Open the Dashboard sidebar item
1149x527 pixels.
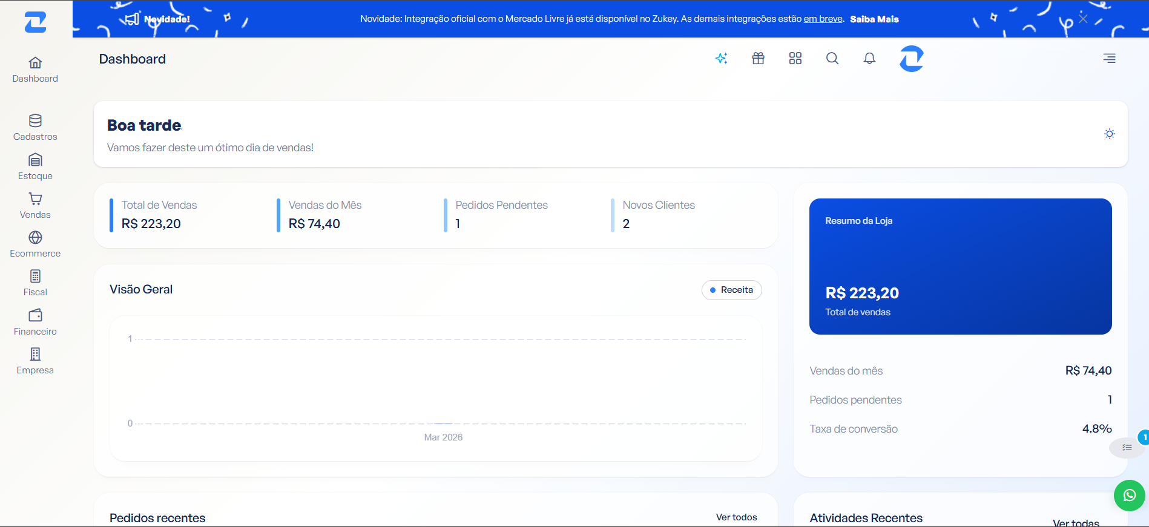pos(35,70)
